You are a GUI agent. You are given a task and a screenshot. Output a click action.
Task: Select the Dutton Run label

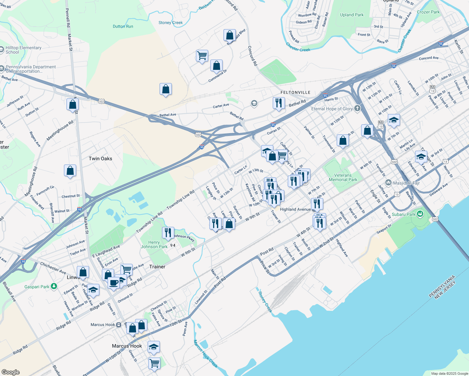click(x=123, y=26)
